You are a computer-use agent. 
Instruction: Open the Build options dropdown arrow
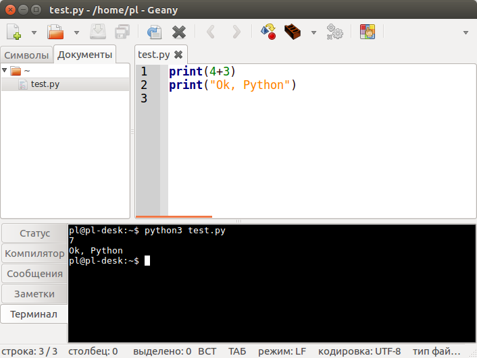[313, 32]
